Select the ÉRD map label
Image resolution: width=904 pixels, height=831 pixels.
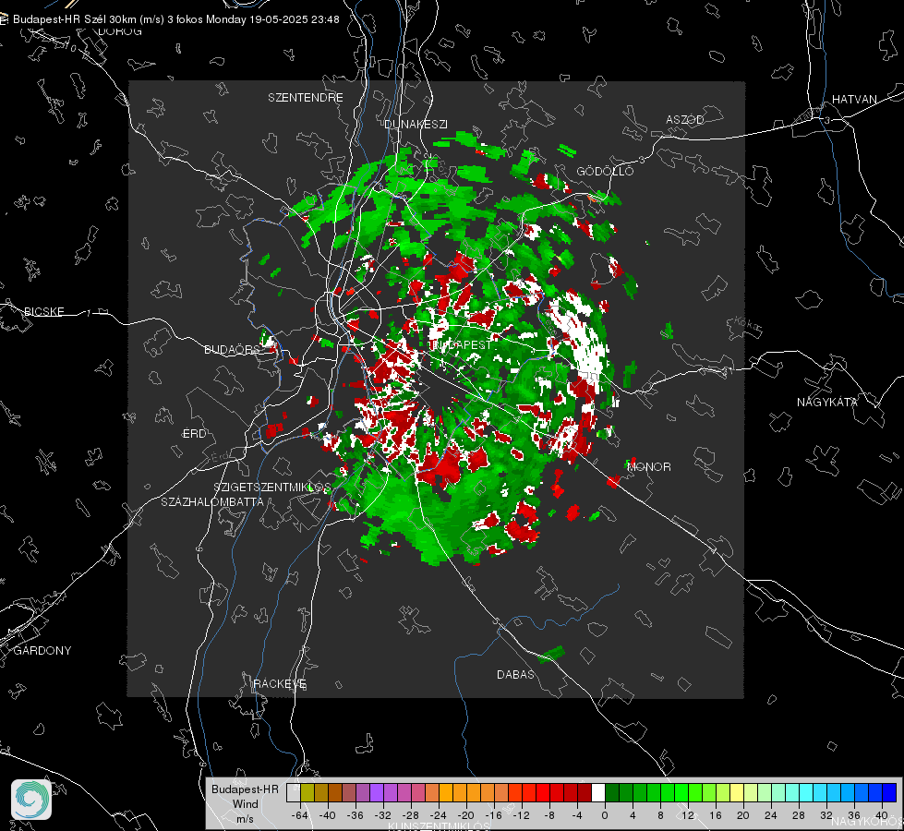click(x=194, y=434)
